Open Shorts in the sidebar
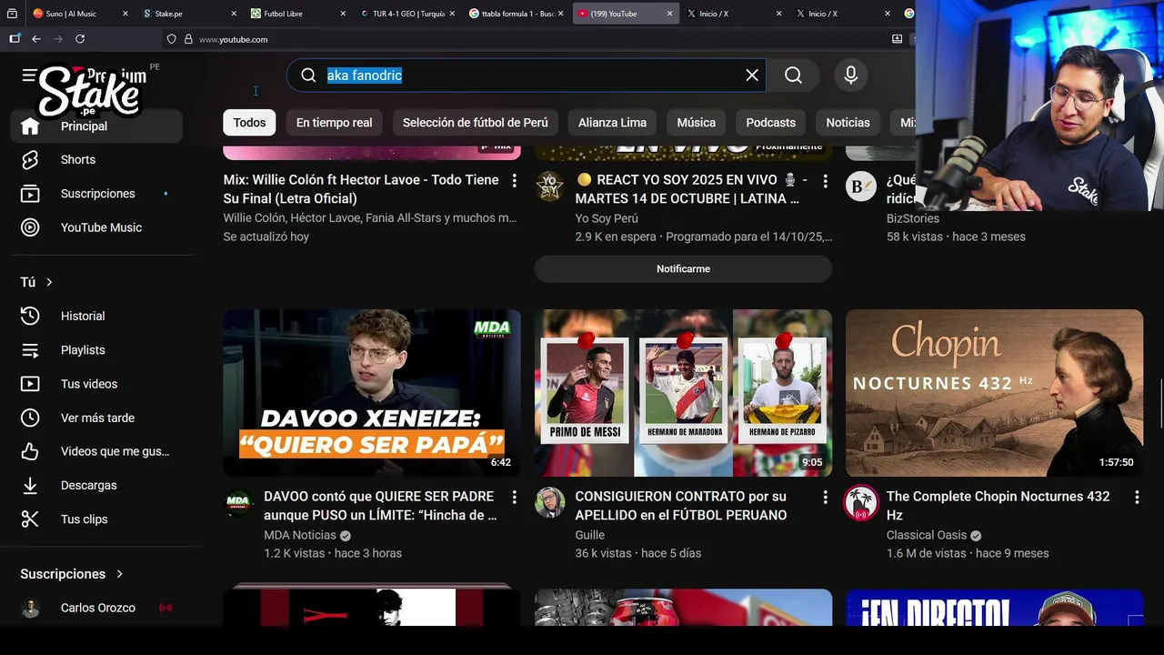Image resolution: width=1164 pixels, height=655 pixels. [96, 160]
